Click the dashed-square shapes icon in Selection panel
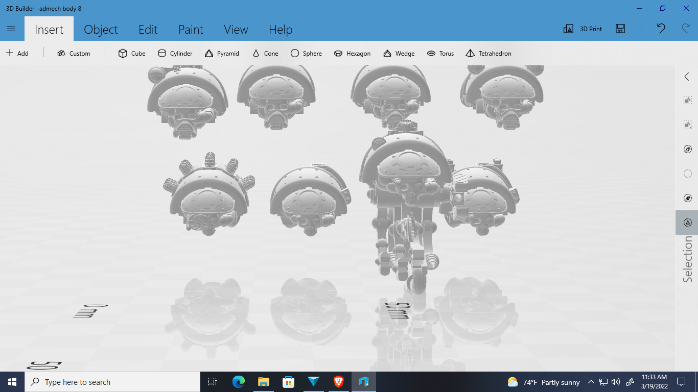Image resolution: width=698 pixels, height=392 pixels. 687,100
